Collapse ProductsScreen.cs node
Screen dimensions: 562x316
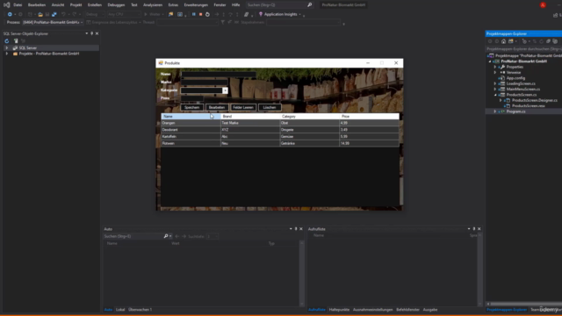tap(495, 95)
